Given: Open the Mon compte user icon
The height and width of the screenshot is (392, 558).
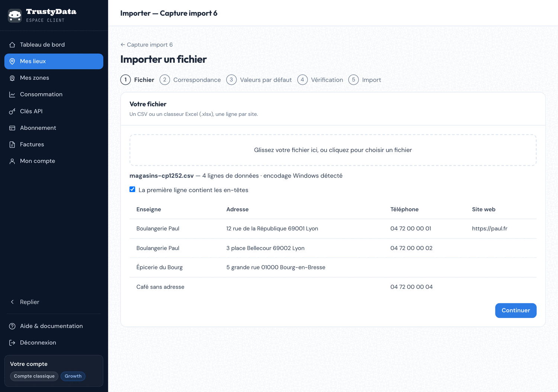Looking at the screenshot, I should tap(12, 161).
